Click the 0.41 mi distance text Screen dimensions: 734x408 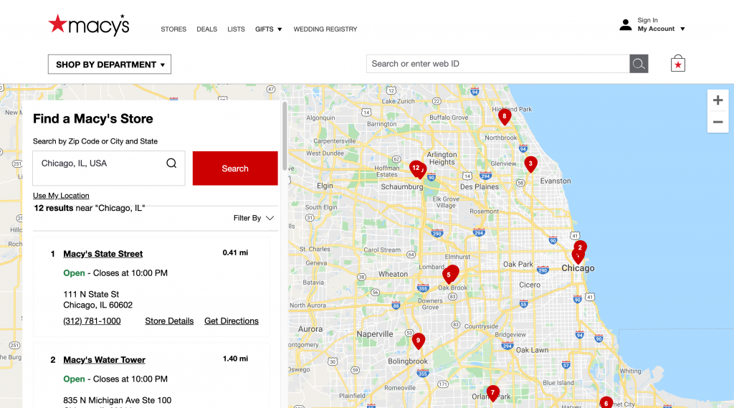tap(235, 252)
